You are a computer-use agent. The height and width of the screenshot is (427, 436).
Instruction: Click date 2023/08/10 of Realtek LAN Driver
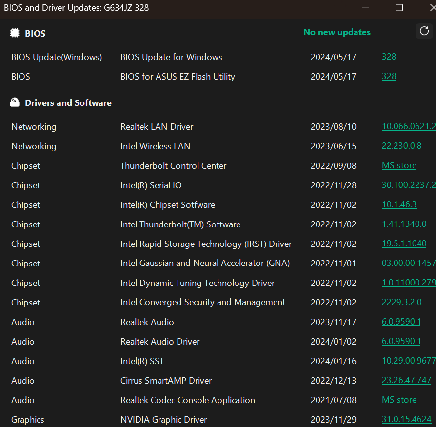(333, 127)
